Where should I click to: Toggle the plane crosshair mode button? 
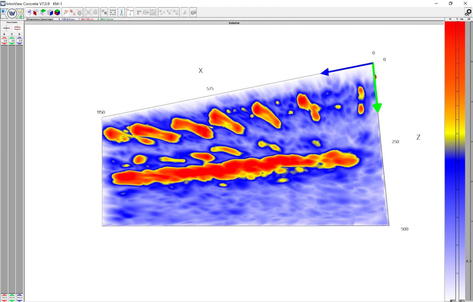pos(6,28)
